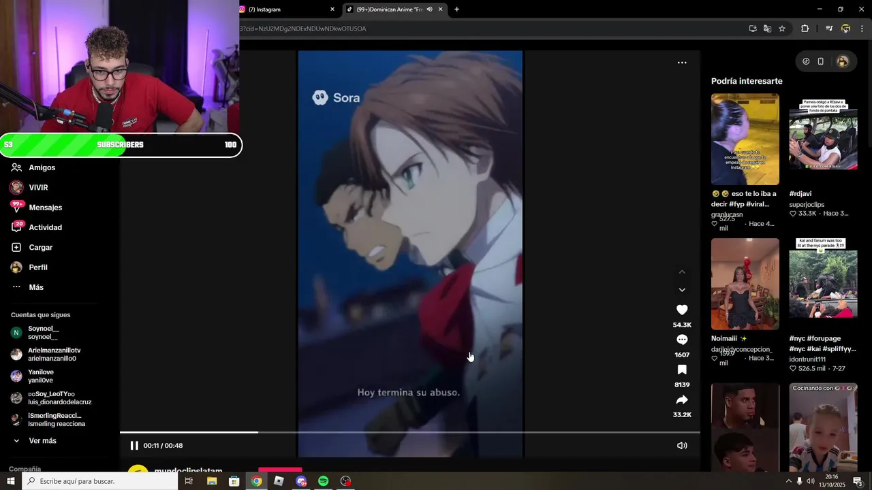Open the VIVIR live section

pos(38,187)
